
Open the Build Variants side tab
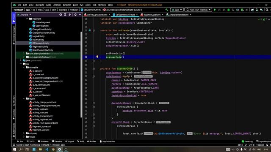click(14, 130)
